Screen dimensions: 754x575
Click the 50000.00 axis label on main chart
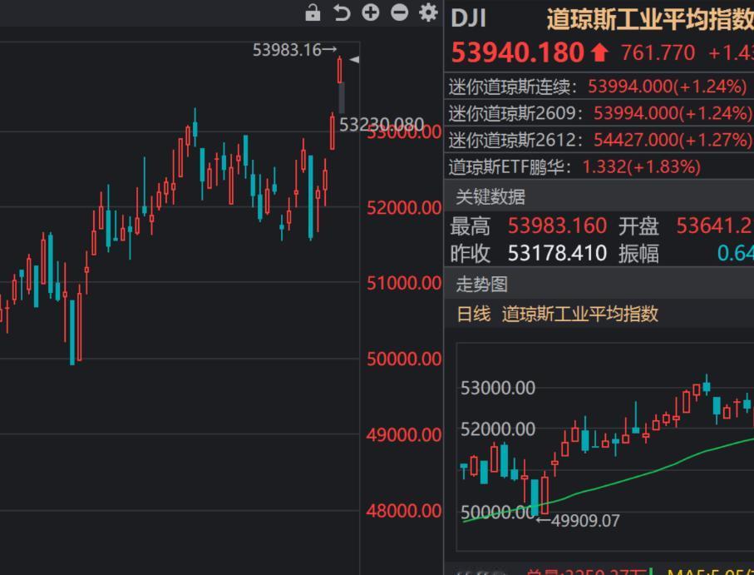coord(404,359)
